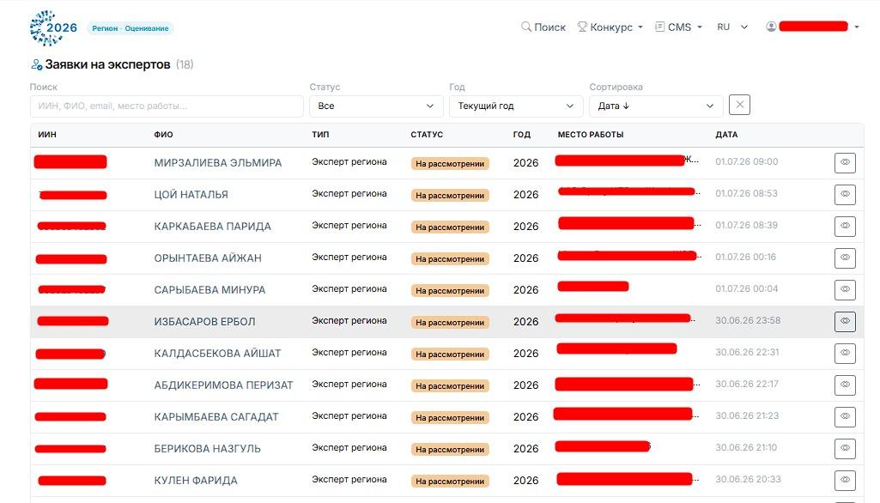Open the search magnifier icon in header
880x503 pixels.
click(526, 27)
